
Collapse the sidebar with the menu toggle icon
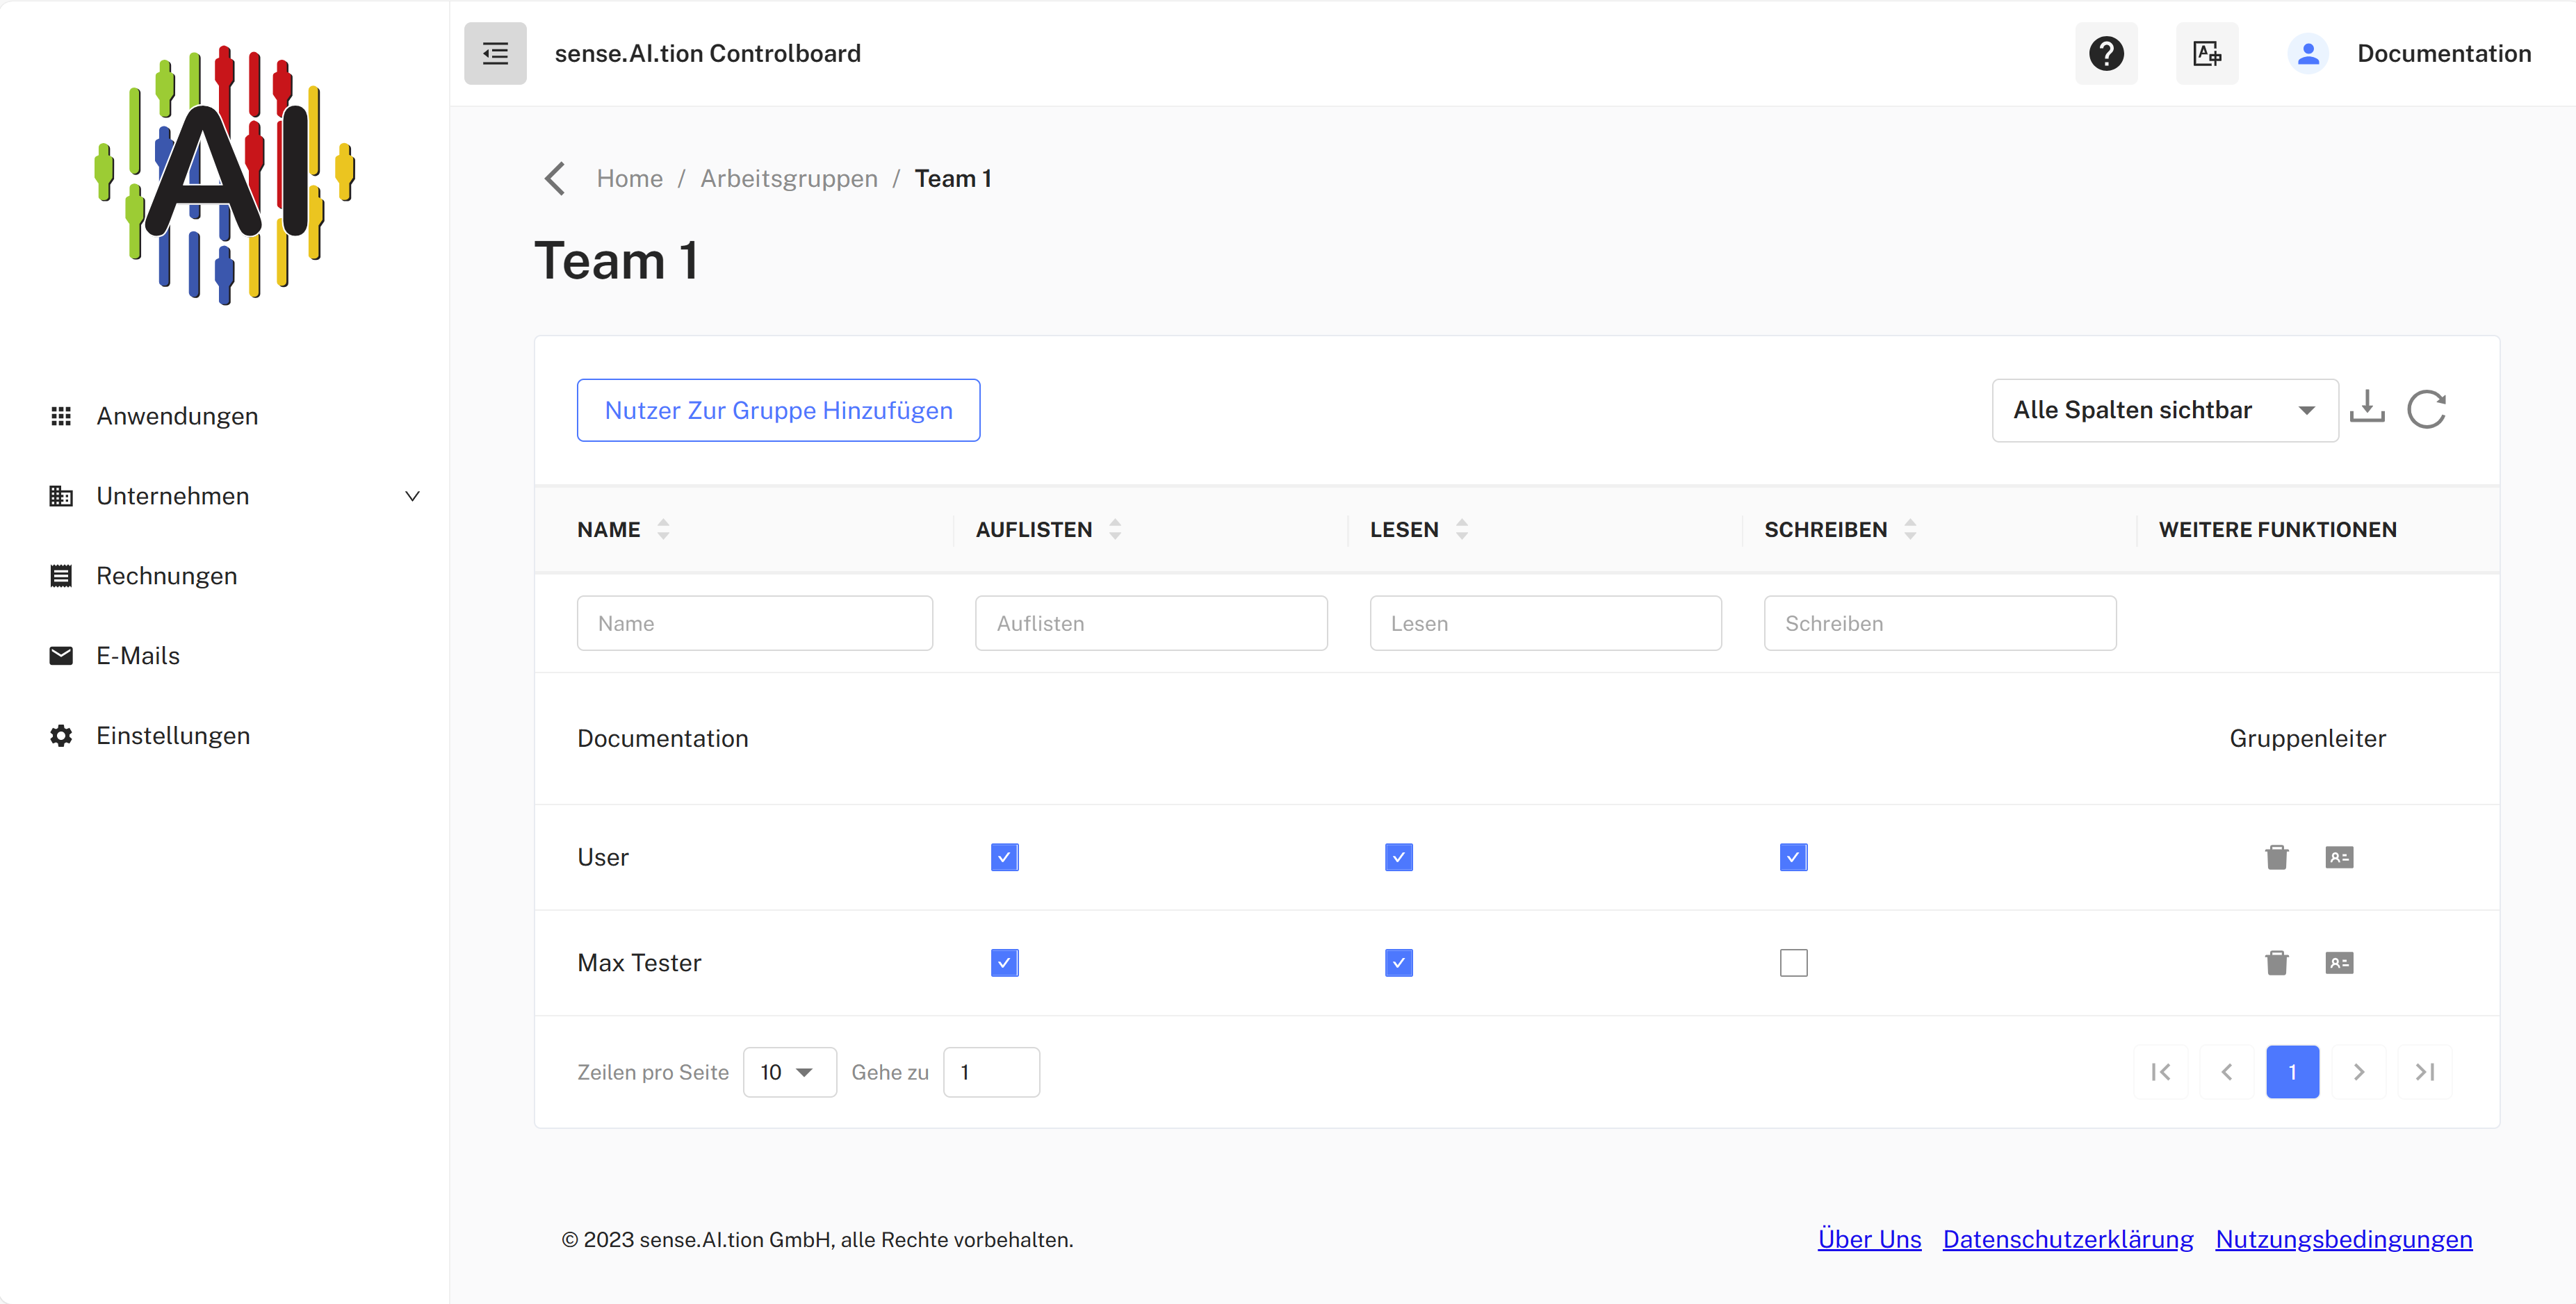click(x=495, y=53)
